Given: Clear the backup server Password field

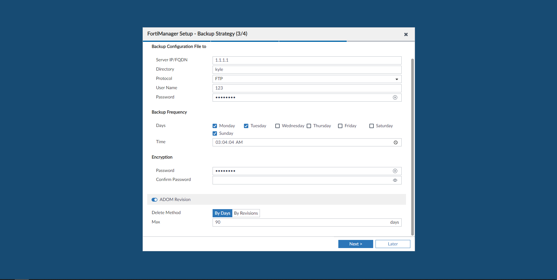Looking at the screenshot, I should (x=395, y=97).
